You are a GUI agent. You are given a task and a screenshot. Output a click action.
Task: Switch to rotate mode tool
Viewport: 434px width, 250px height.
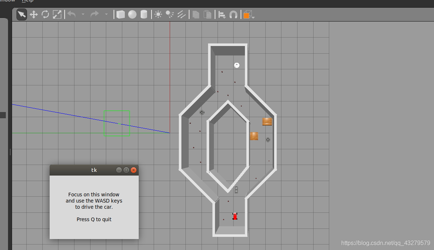45,14
